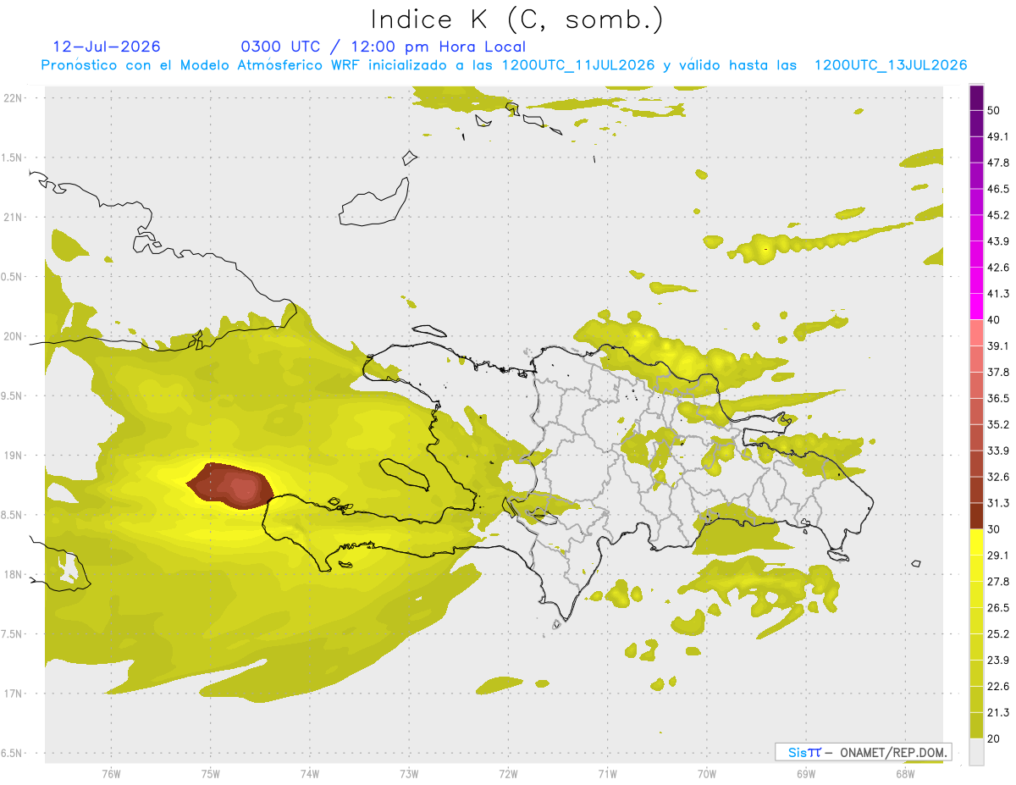Click the "72W" longitude label
This screenshot has height=785, width=1016.
point(508,773)
